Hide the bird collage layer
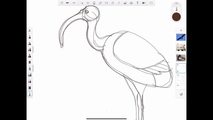The width and height of the screenshot is (213, 120). point(178,44)
